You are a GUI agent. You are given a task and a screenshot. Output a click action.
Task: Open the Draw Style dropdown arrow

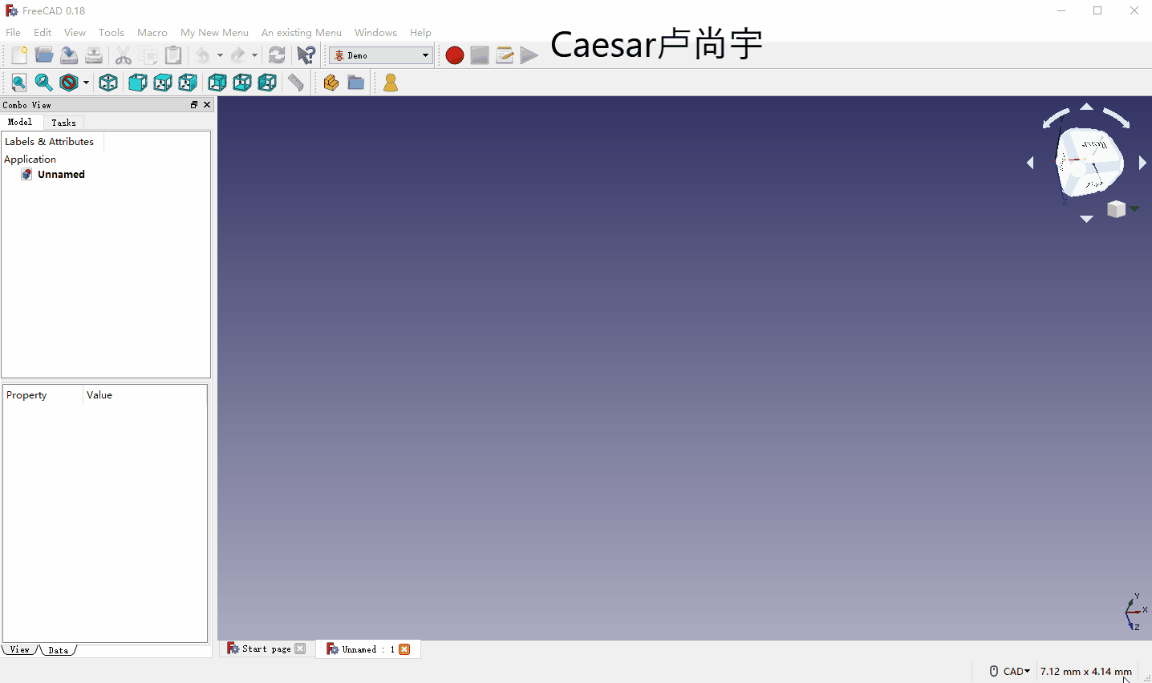85,83
